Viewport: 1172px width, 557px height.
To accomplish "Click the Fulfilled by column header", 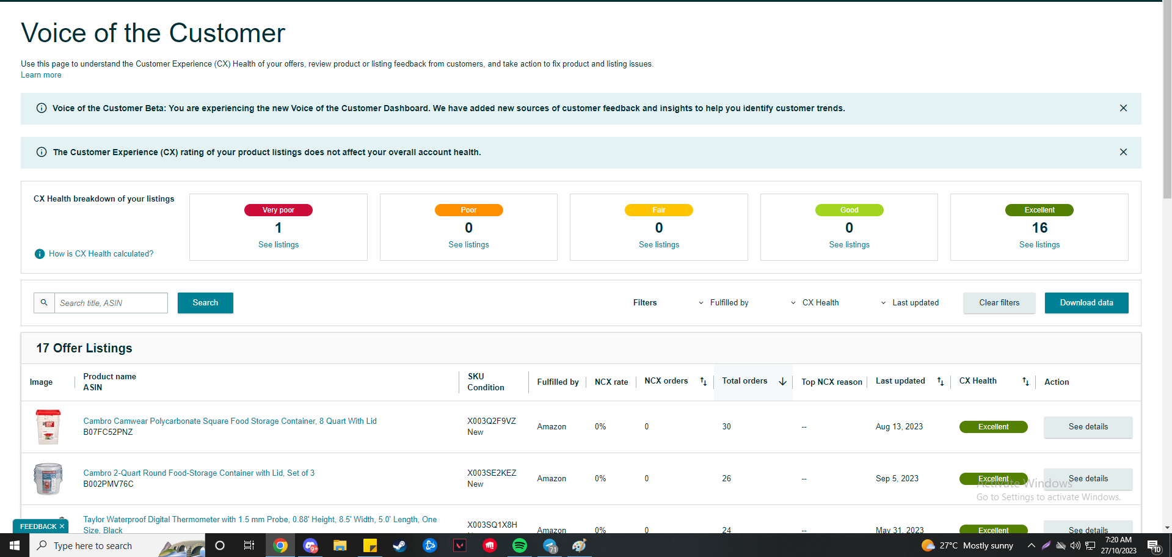I will tap(558, 382).
